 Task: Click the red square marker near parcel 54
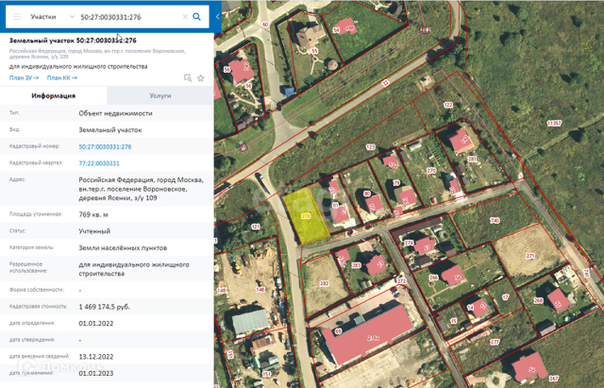pyautogui.click(x=425, y=30)
